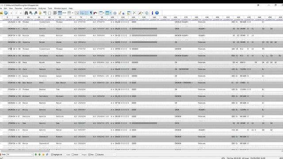
Task: Click the File Size entry in status bar
Action: 234,158
